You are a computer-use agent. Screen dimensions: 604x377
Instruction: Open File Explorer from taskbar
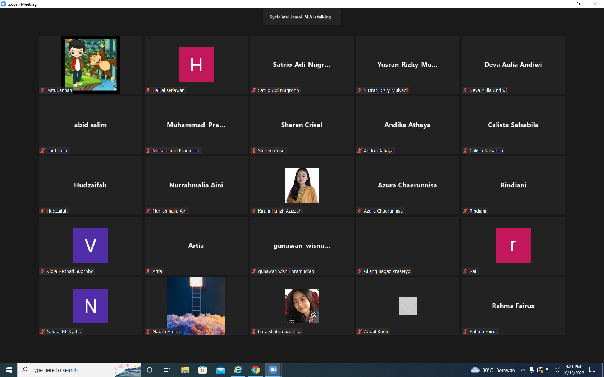(185, 370)
